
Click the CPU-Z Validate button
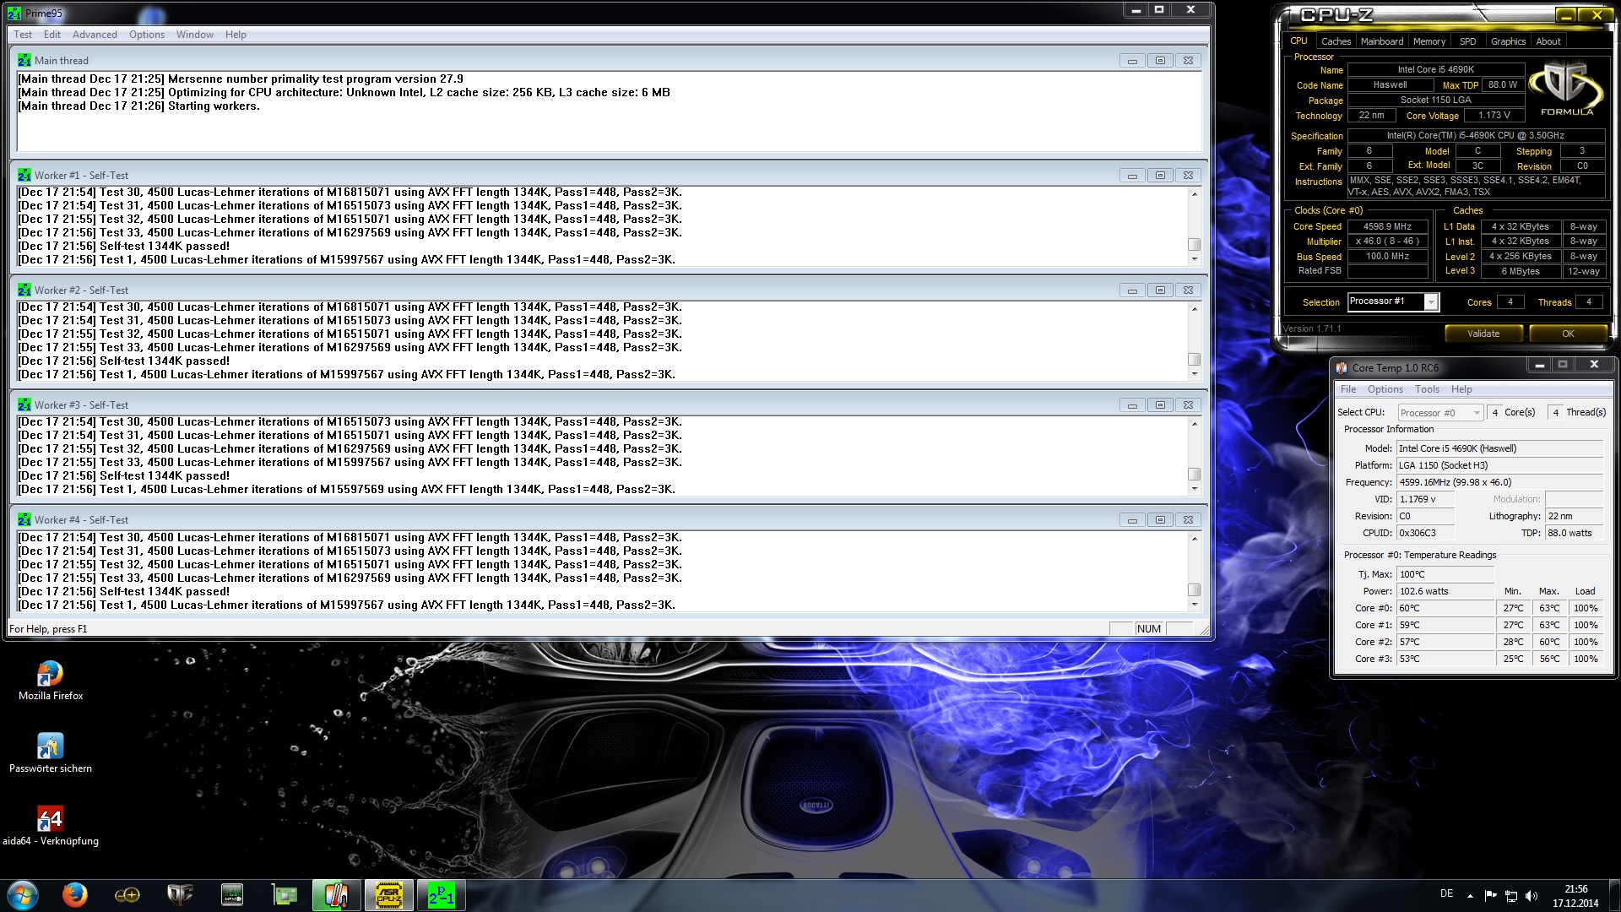coord(1483,334)
